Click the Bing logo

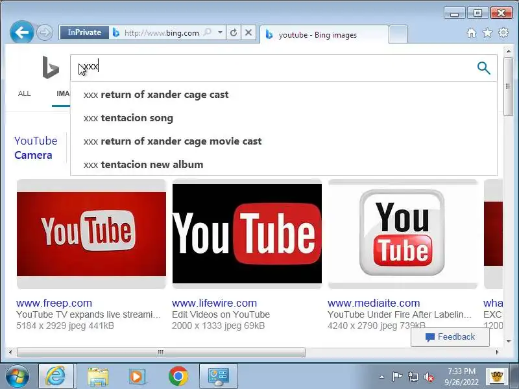(x=51, y=67)
